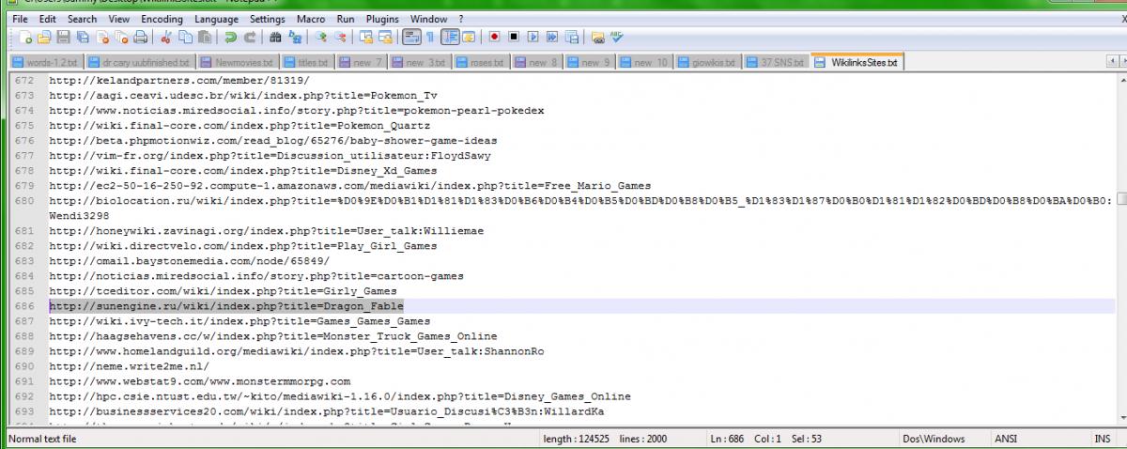Click the Save recorded macro icon

570,38
